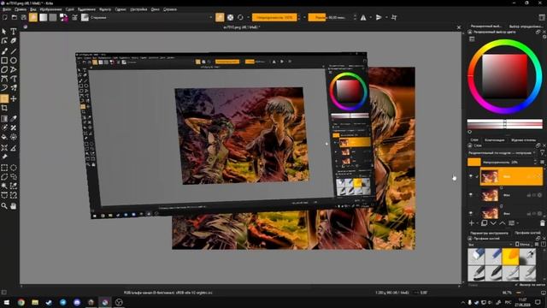Delete the selected layer with trash icon
547x308 pixels.
[x=542, y=222]
